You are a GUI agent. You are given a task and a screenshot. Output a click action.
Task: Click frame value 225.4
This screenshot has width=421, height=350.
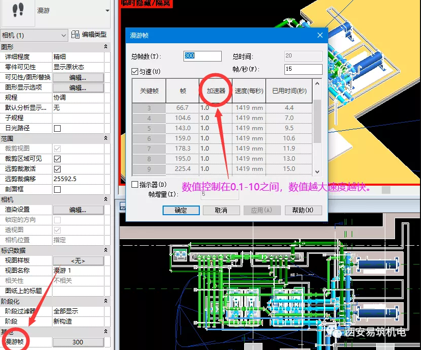click(x=182, y=169)
